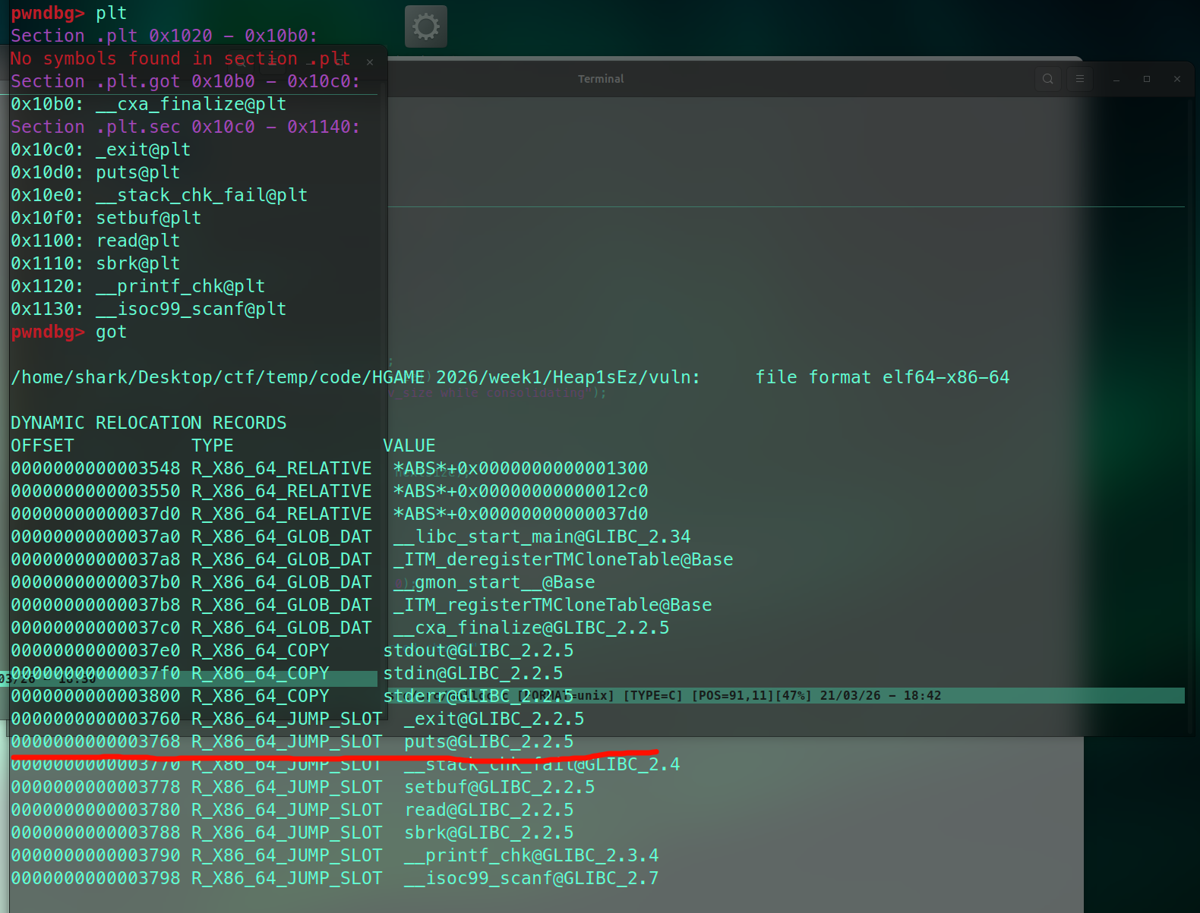Click setbuf@GLIBC_2.2.5 value
Screen dimensions: 1200x913
pyautogui.click(x=499, y=787)
